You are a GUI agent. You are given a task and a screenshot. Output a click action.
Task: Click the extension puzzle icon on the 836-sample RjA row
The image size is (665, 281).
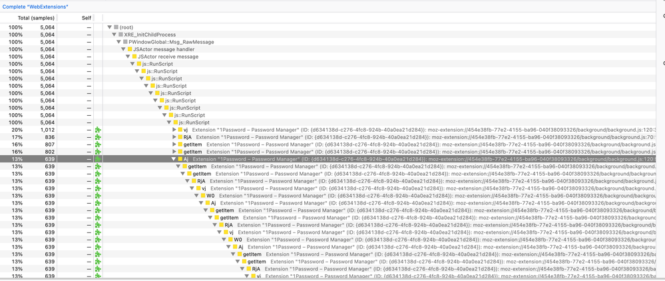pyautogui.click(x=98, y=137)
